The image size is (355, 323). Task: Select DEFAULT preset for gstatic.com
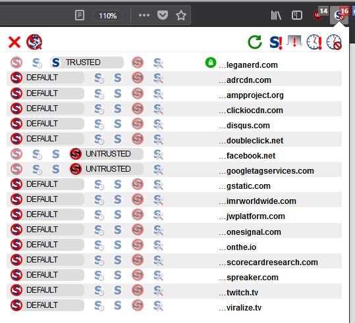coord(47,184)
